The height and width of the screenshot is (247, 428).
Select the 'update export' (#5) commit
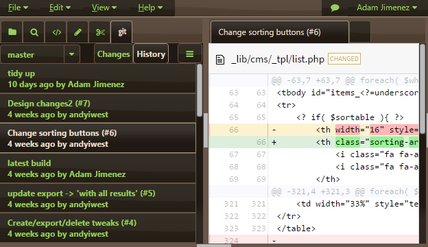97,198
